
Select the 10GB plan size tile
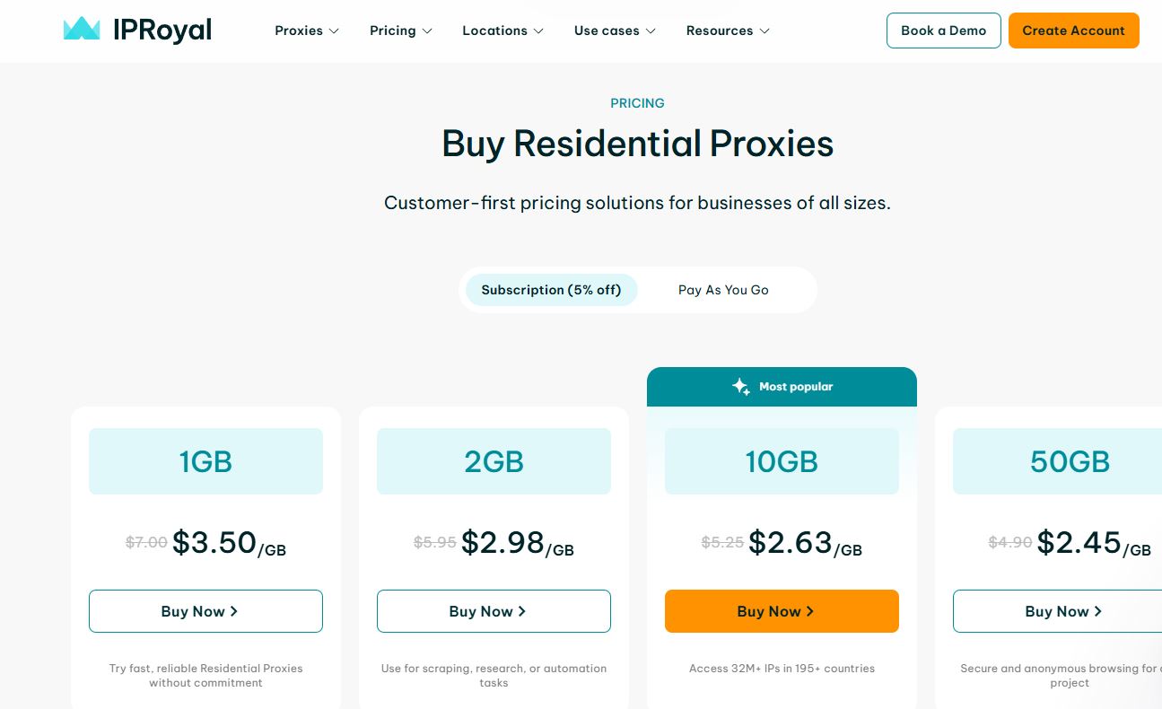click(x=782, y=461)
